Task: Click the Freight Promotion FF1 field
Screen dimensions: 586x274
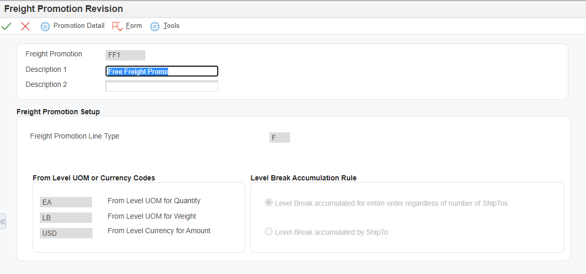Action: [125, 55]
